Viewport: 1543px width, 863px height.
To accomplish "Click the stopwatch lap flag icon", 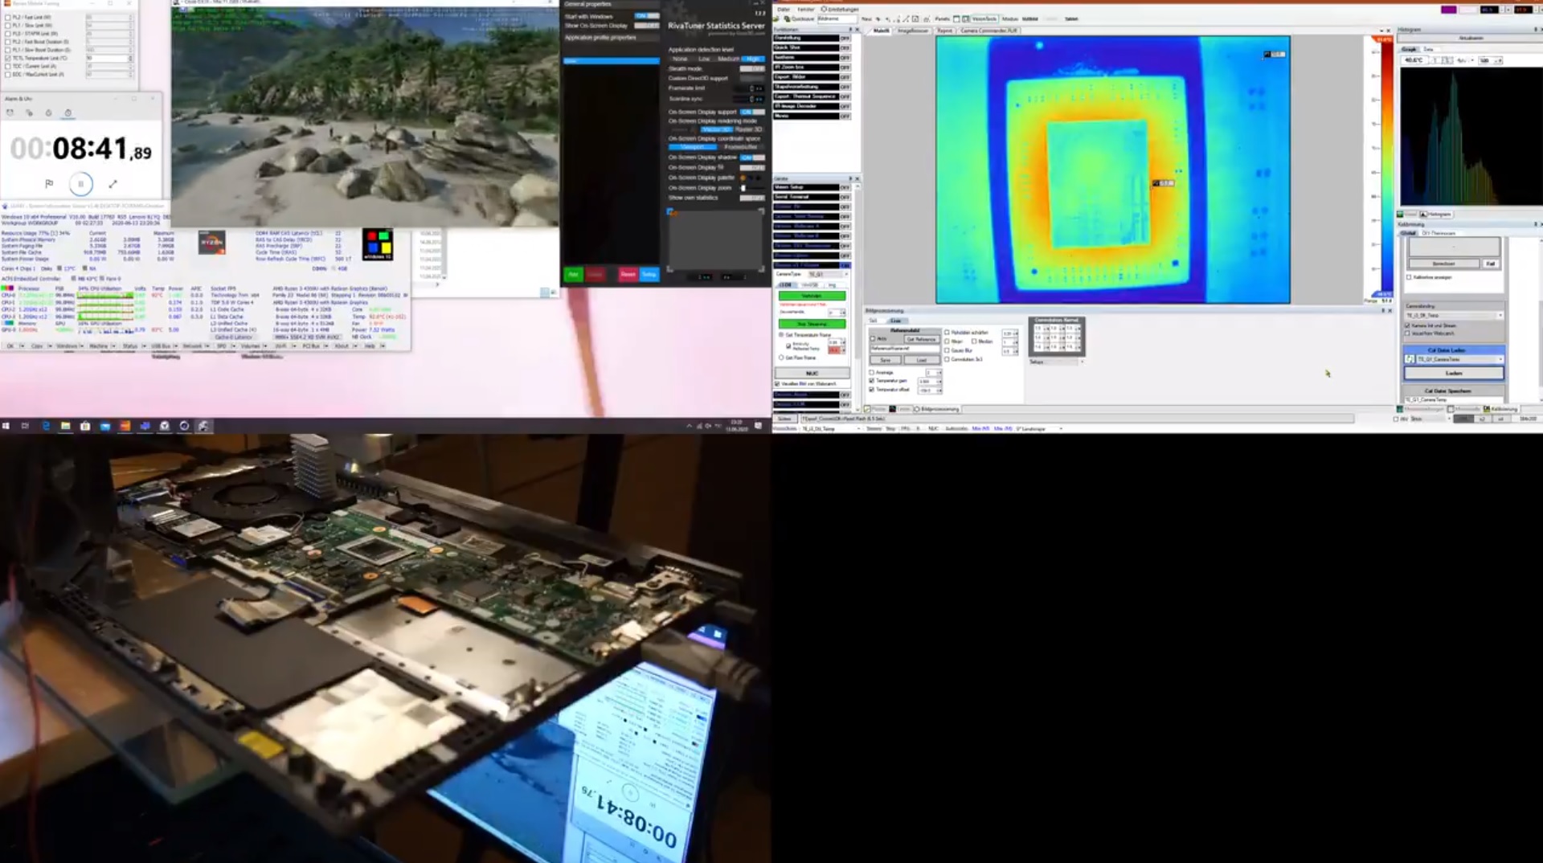I will coord(49,183).
